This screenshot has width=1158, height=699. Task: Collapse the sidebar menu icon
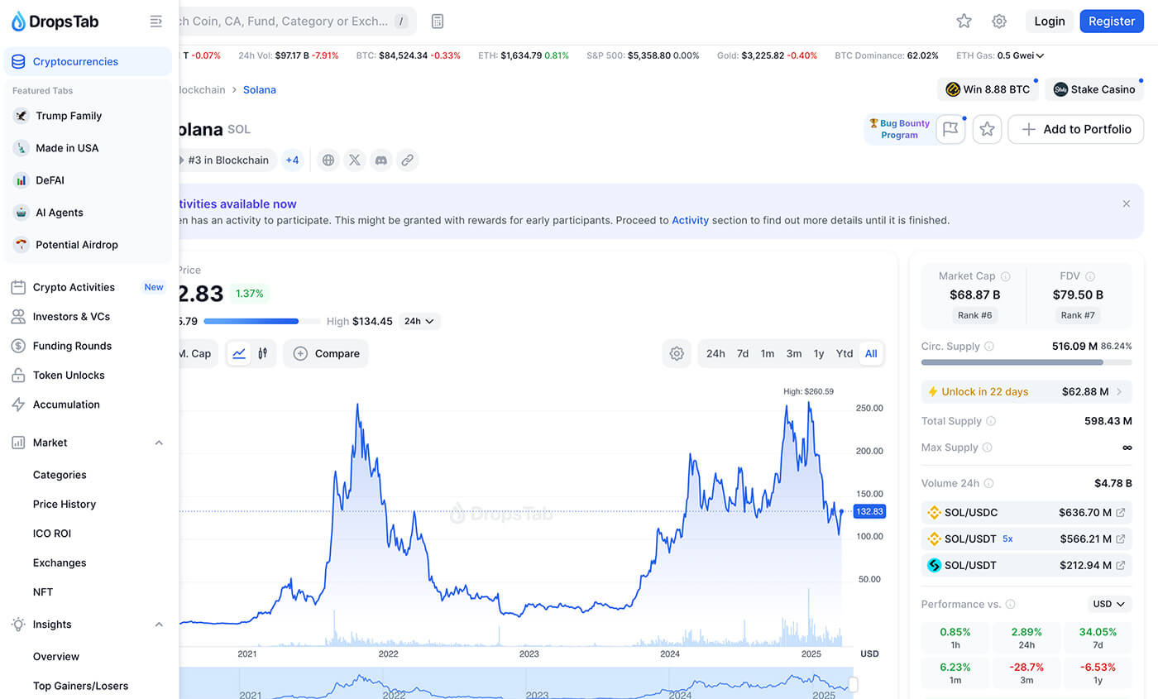156,22
